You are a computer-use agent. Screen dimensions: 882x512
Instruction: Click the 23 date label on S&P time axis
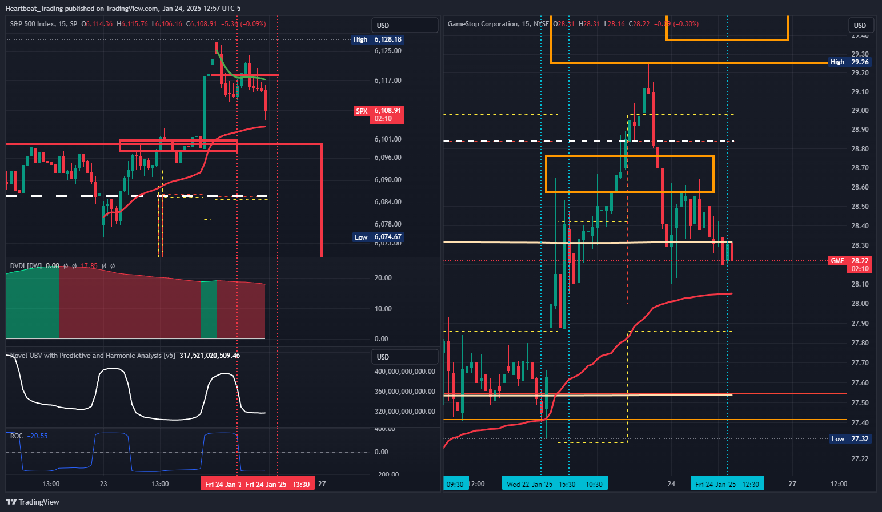pos(103,484)
